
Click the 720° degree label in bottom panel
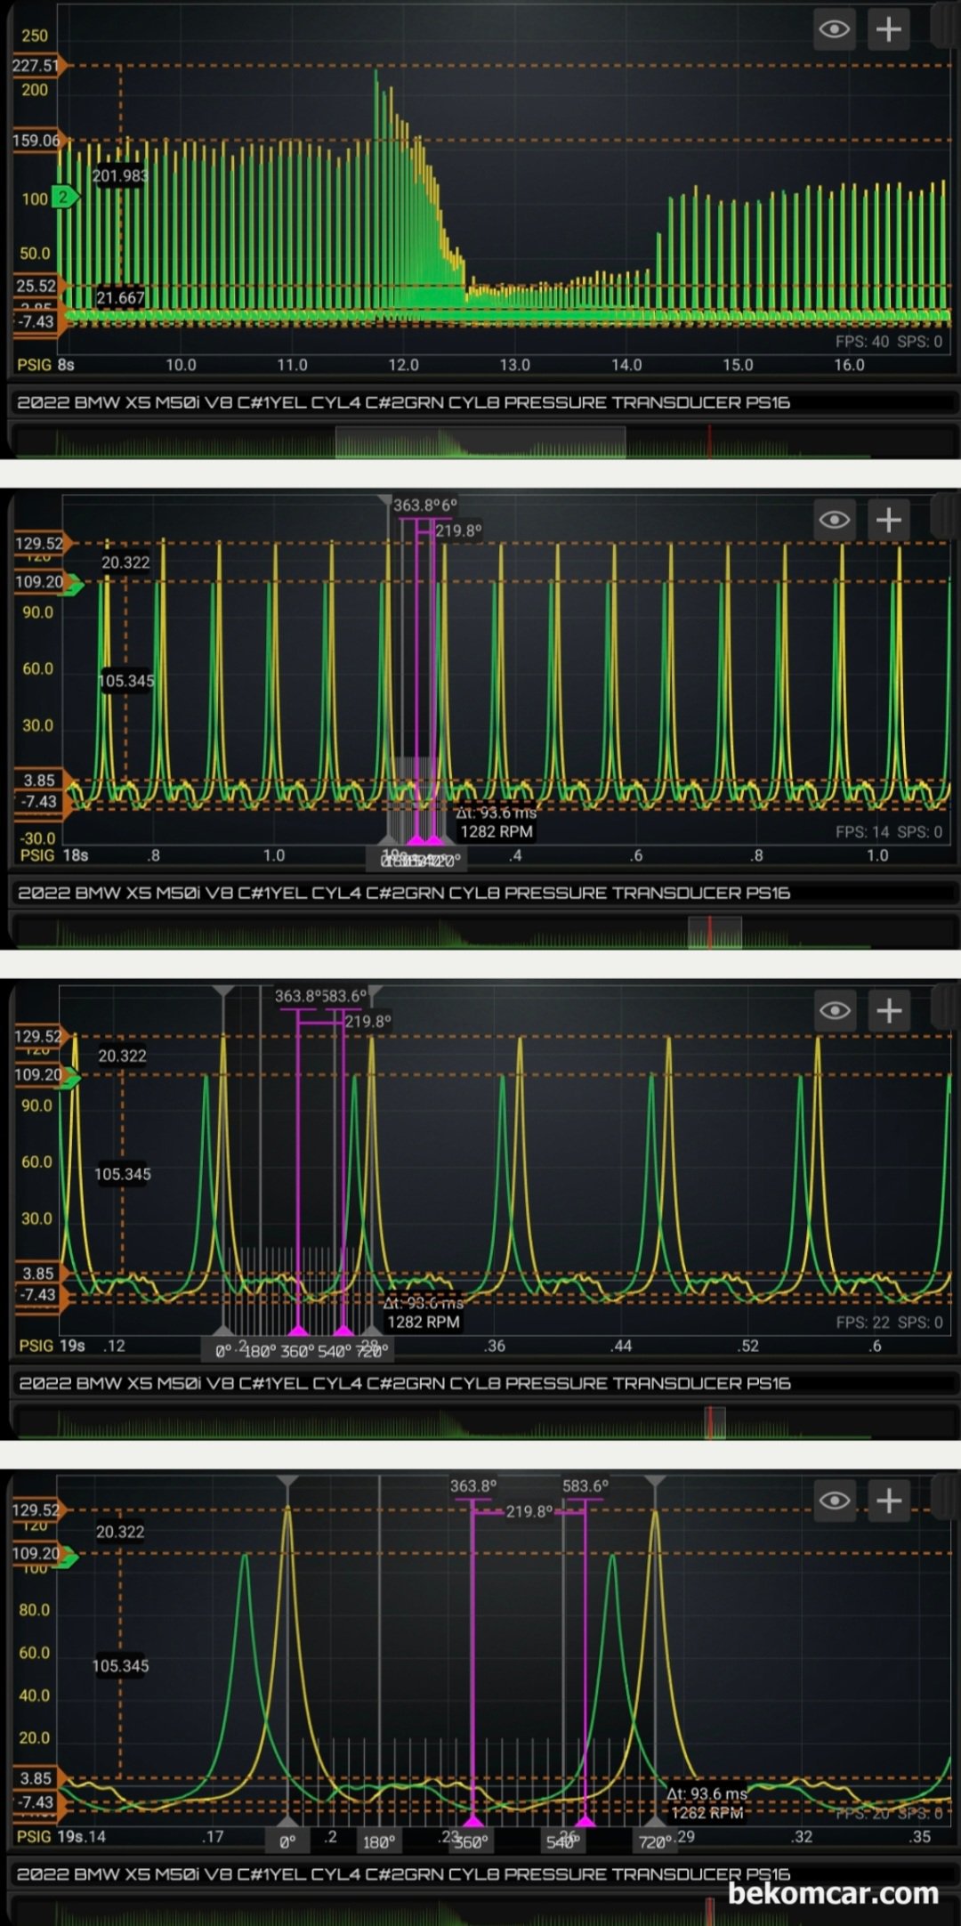(x=654, y=1841)
